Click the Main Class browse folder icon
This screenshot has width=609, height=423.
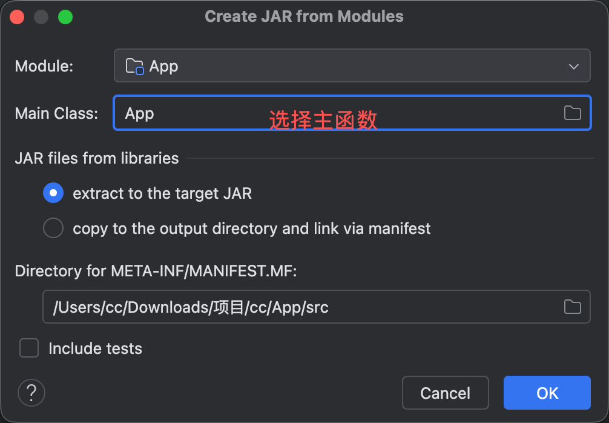572,113
